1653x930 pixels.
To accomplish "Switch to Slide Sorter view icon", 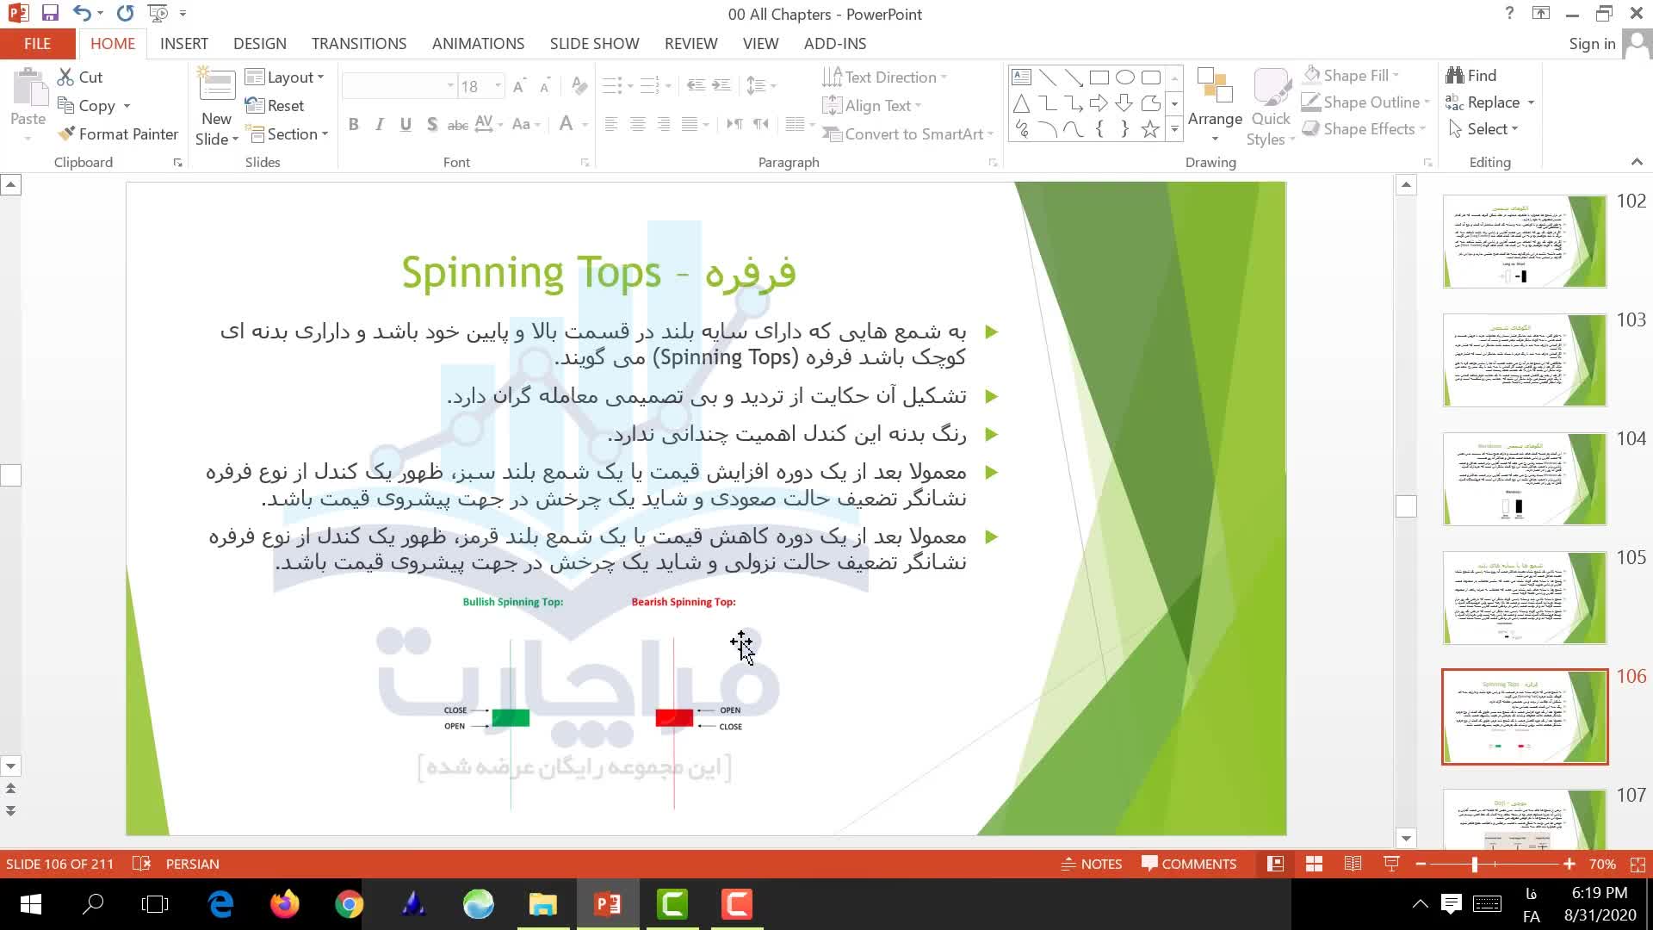I will [x=1314, y=864].
